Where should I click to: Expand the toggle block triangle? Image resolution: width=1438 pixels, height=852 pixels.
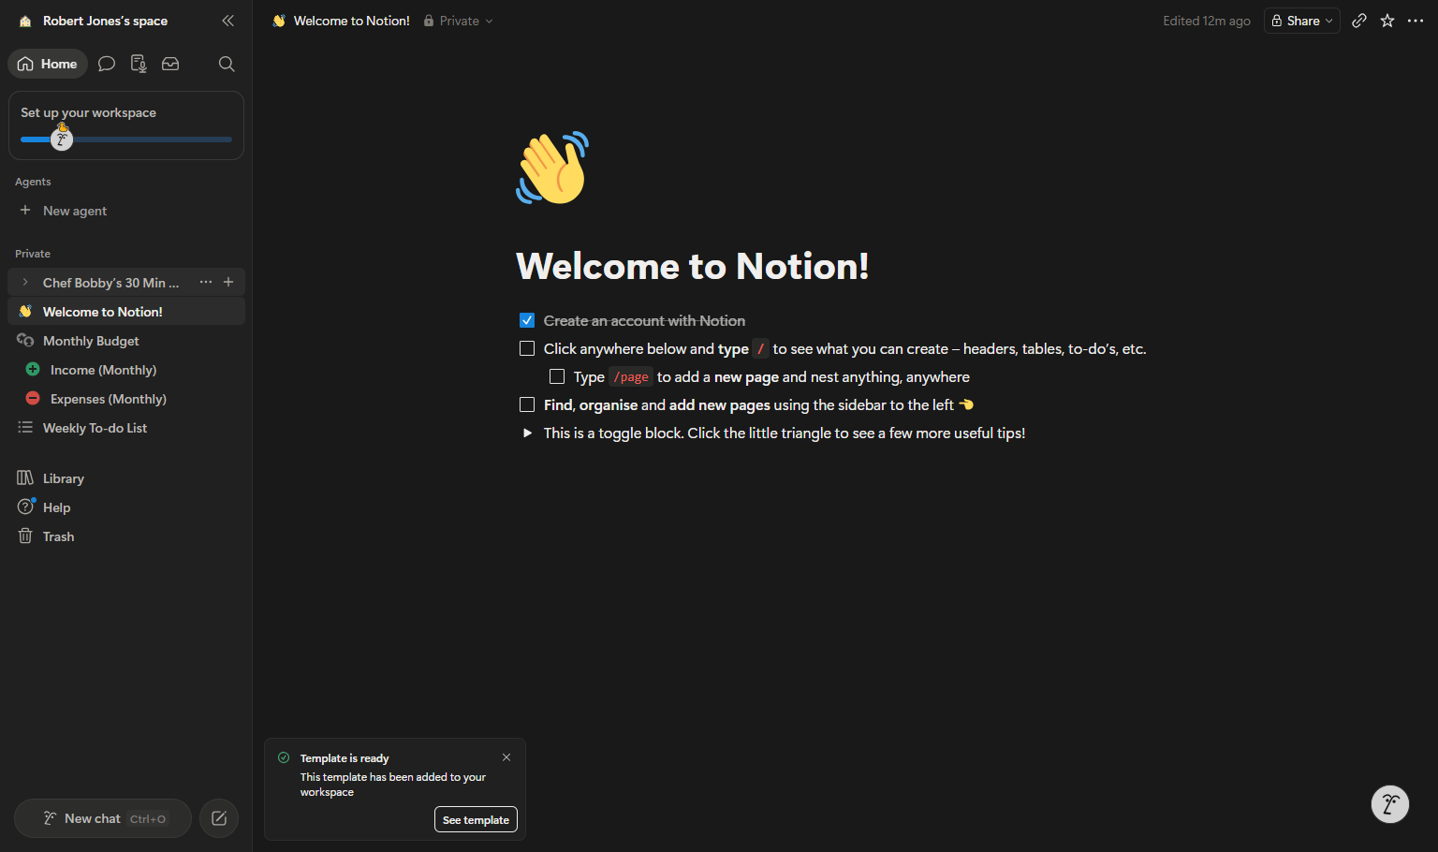coord(527,433)
